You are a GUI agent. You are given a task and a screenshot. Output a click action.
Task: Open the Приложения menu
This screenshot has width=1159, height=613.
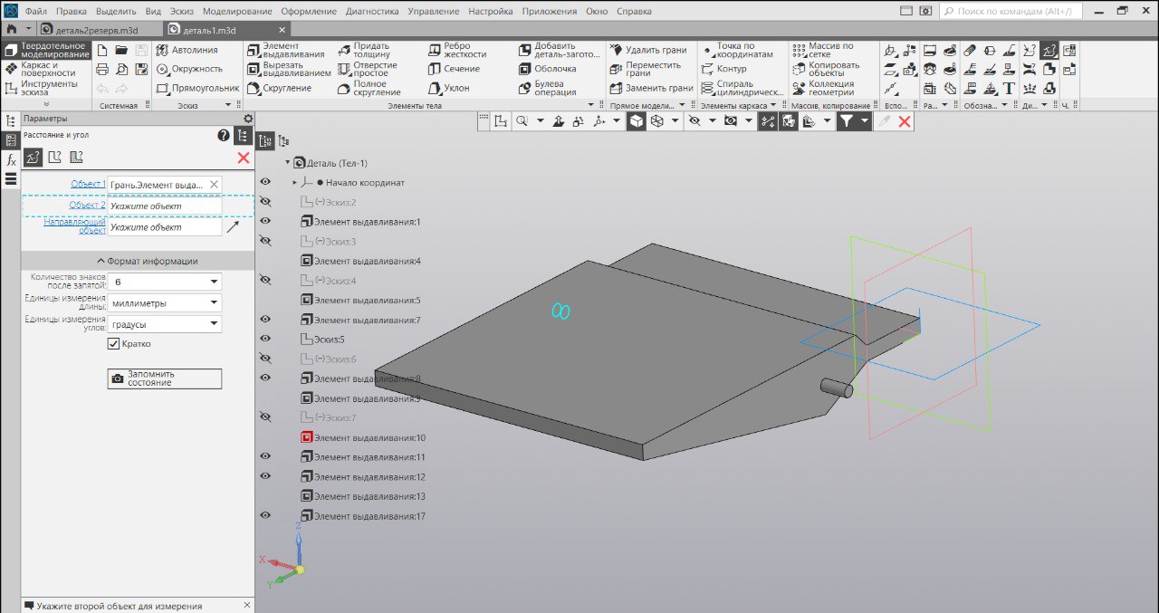550,12
